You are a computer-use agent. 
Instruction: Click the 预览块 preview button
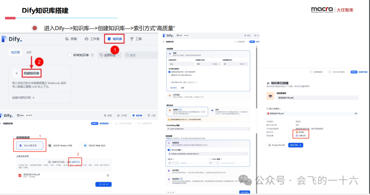pos(173,88)
